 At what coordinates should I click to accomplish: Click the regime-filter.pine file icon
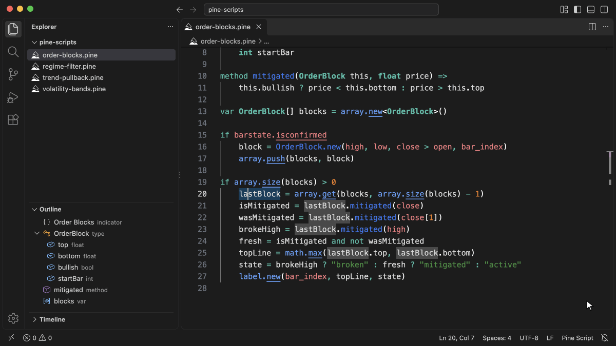point(35,66)
